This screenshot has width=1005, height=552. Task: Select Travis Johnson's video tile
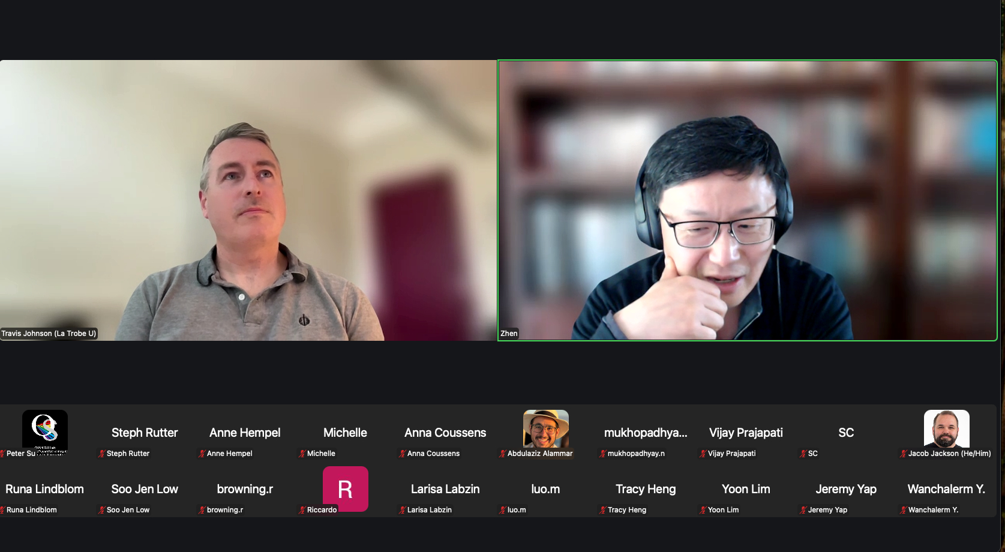(x=248, y=200)
